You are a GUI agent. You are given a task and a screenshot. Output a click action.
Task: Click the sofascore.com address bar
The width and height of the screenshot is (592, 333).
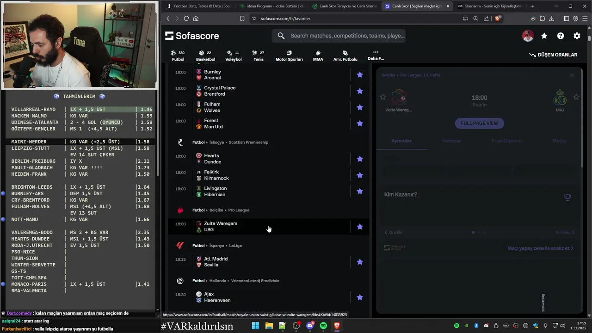click(356, 18)
